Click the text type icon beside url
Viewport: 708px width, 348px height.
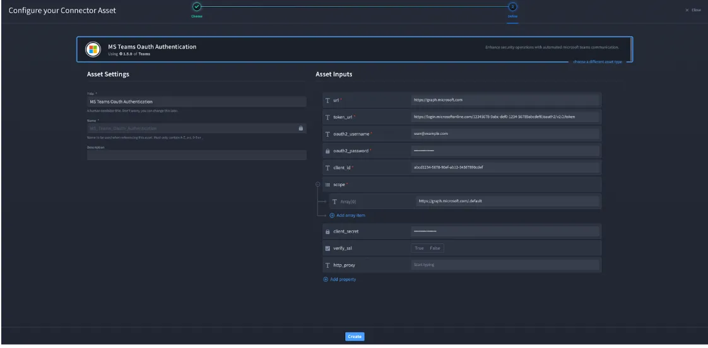point(327,100)
